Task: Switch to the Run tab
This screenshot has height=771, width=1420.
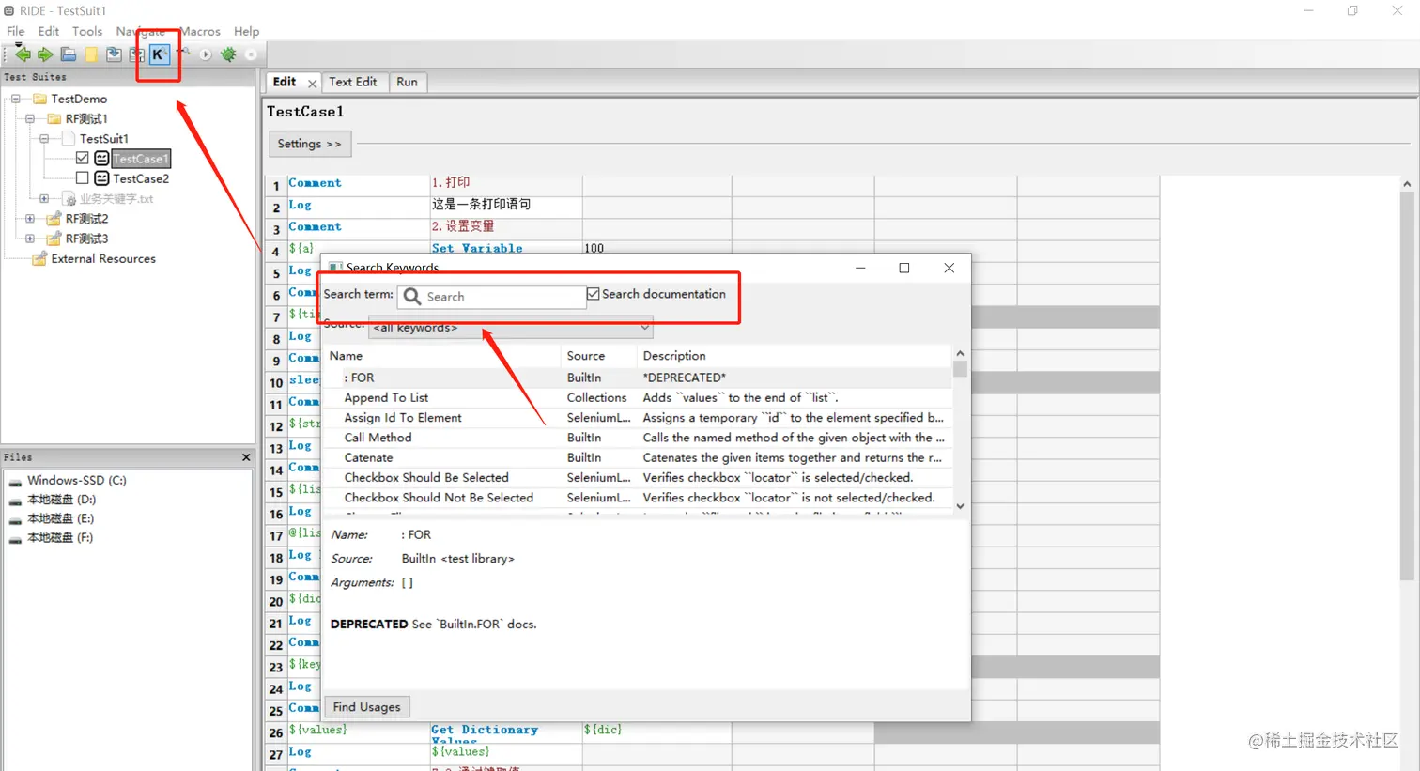Action: tap(407, 83)
